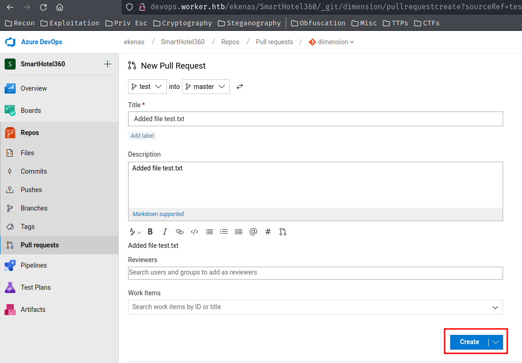
Task: Expand the Work Items search dropdown
Action: (495, 307)
